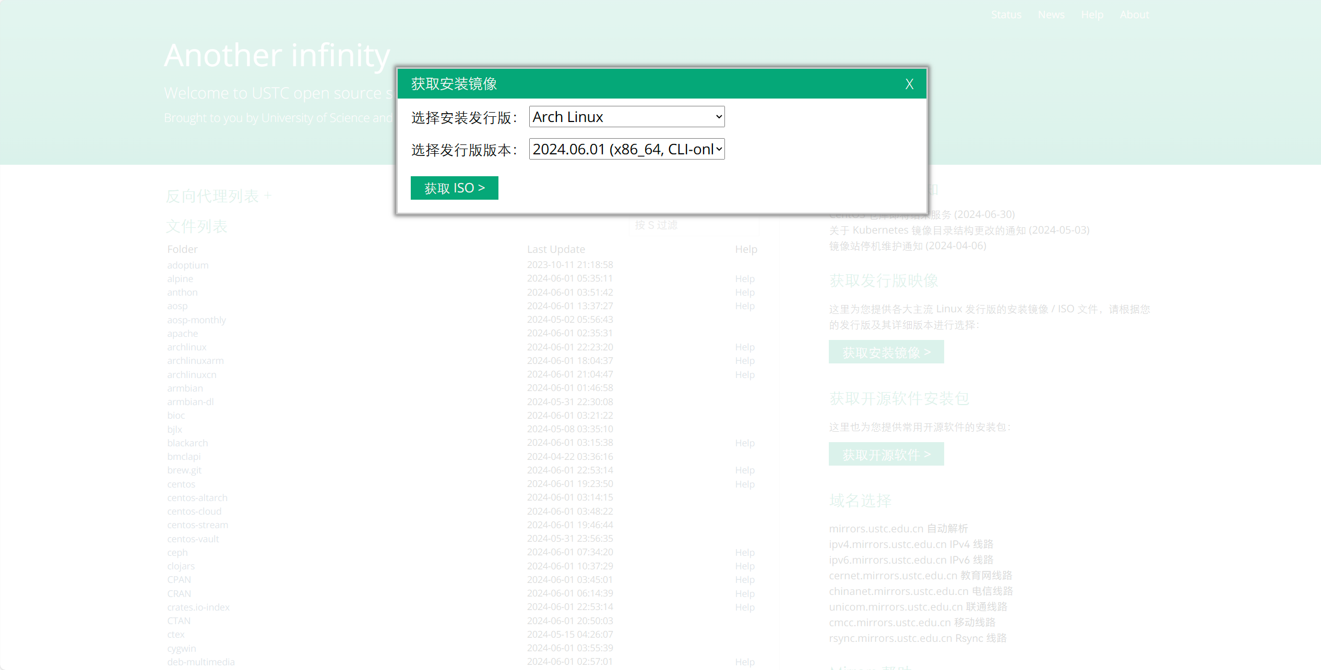Image resolution: width=1321 pixels, height=670 pixels.
Task: Open the archlinuxarm folder
Action: coord(195,360)
